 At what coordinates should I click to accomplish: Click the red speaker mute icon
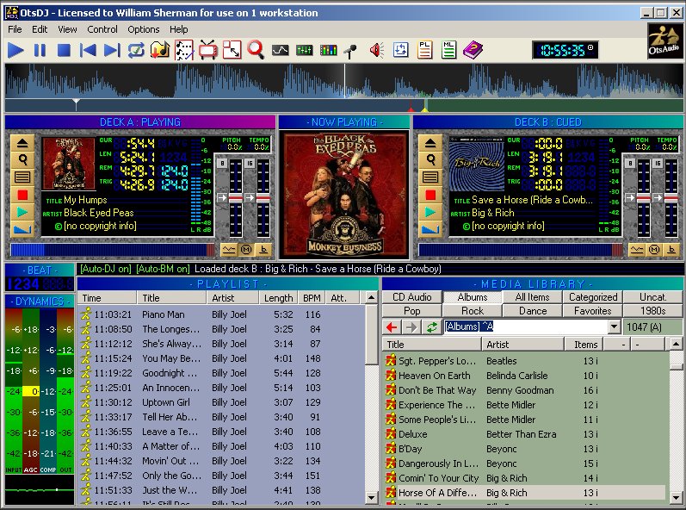[376, 50]
